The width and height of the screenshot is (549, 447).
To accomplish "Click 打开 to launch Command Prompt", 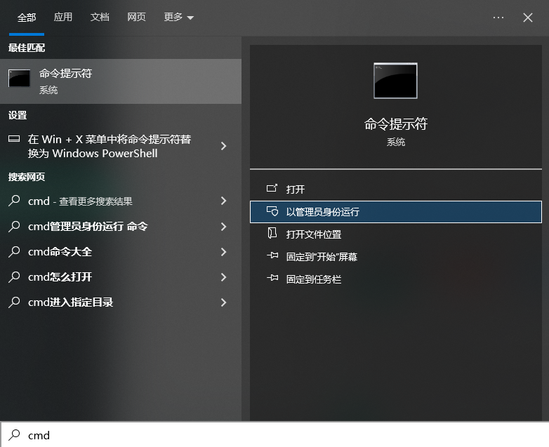I will [x=296, y=189].
